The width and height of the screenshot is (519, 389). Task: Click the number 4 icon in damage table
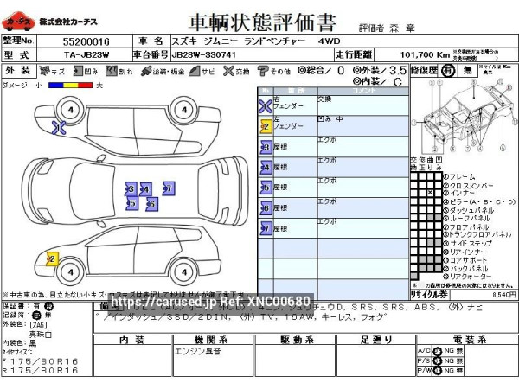(x=266, y=168)
